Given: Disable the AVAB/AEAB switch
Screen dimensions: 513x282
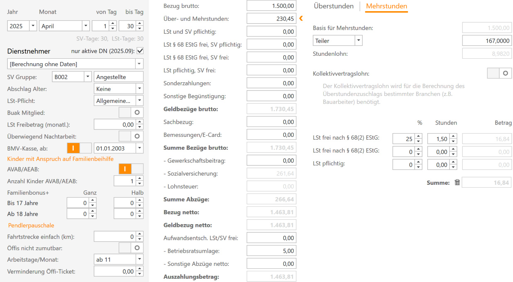Looking at the screenshot, I should tap(131, 169).
